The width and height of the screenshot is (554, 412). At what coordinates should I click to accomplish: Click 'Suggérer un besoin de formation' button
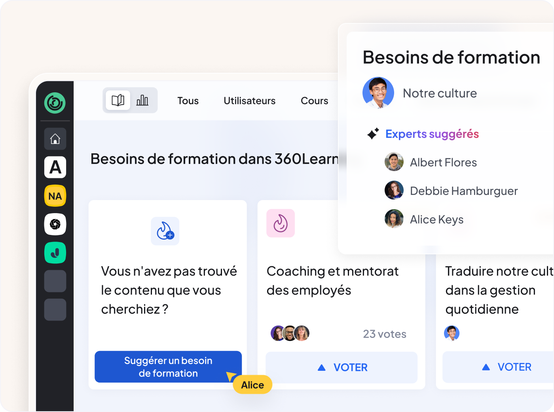pos(168,367)
